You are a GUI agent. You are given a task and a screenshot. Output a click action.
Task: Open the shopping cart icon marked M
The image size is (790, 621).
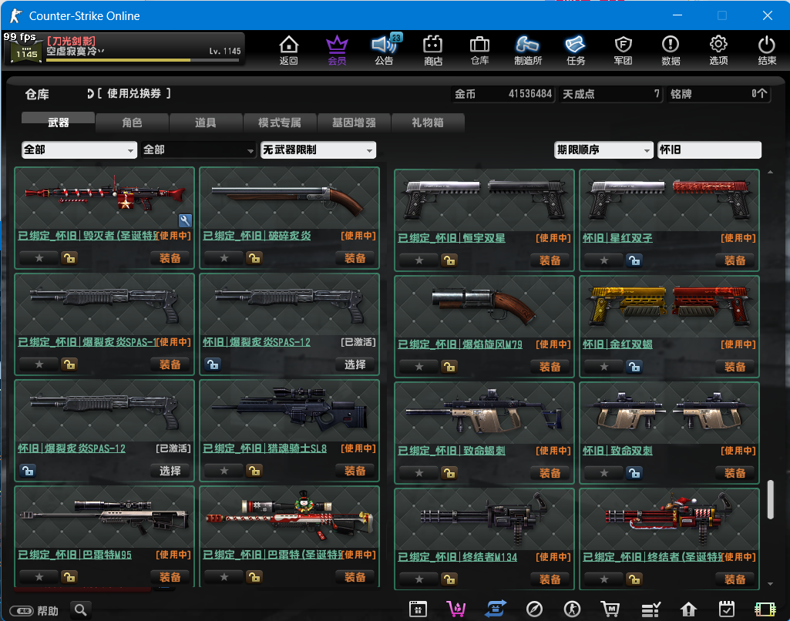610,609
